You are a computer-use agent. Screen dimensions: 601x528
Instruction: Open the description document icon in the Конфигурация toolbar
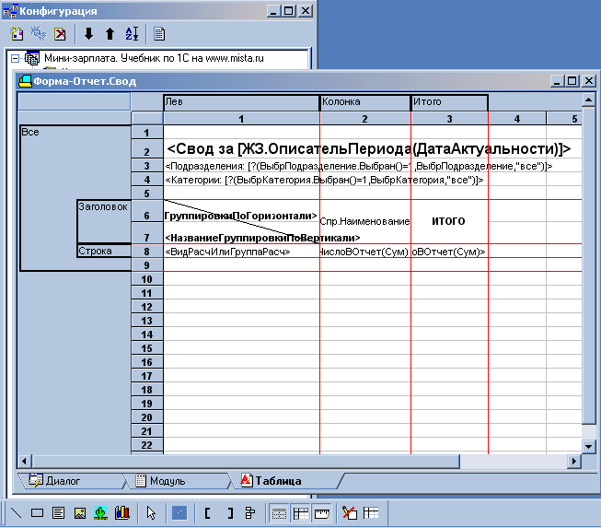(159, 34)
